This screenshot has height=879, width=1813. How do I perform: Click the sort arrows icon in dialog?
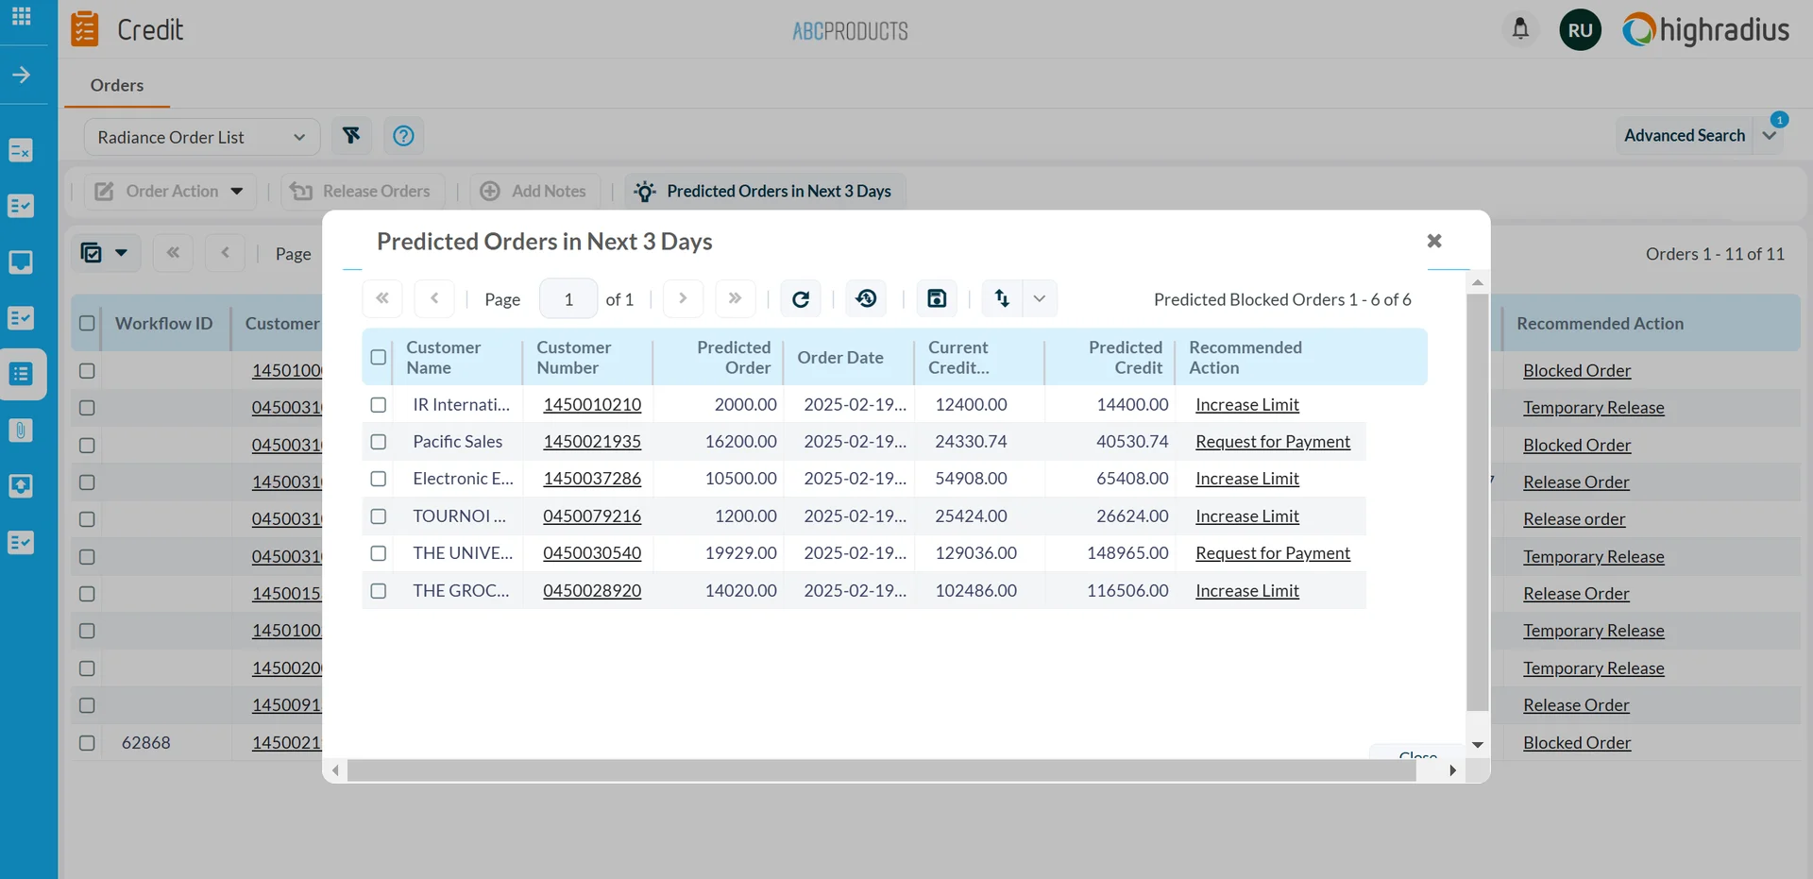coord(1002,299)
